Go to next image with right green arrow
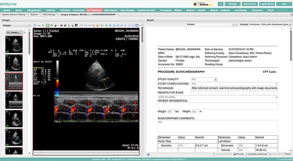The image size is (293, 161). [x=43, y=25]
